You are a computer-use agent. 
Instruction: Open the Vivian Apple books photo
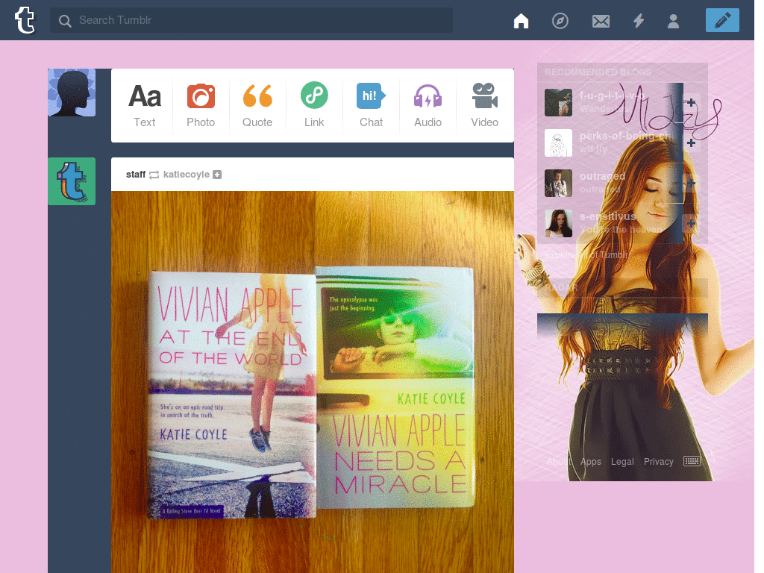313,382
